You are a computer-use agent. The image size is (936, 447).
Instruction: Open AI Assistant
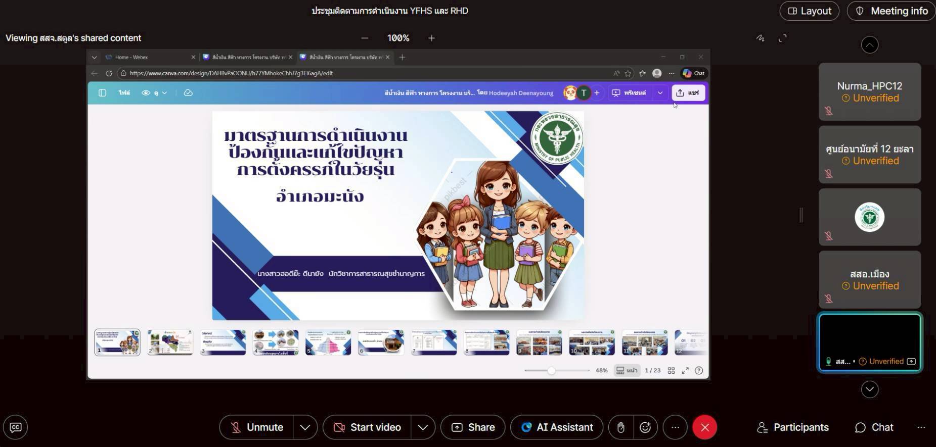[x=557, y=427]
